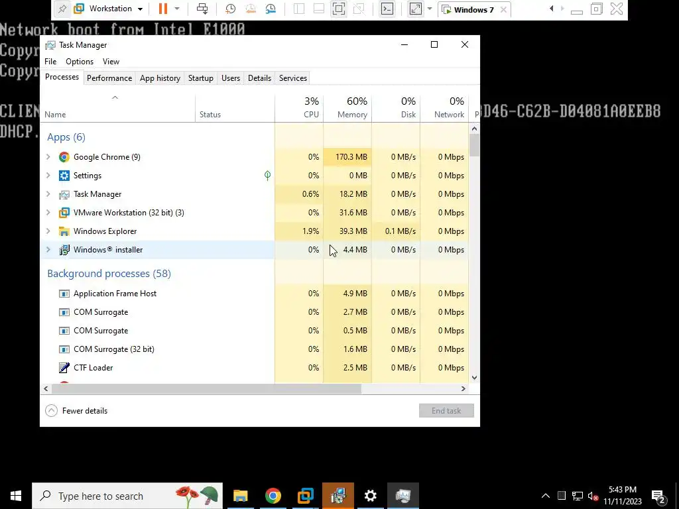Sort by the Memory column header

point(347,108)
